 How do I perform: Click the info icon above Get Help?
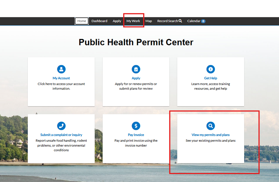click(211, 69)
